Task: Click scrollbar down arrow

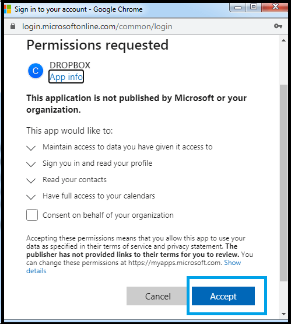Action: click(283, 314)
